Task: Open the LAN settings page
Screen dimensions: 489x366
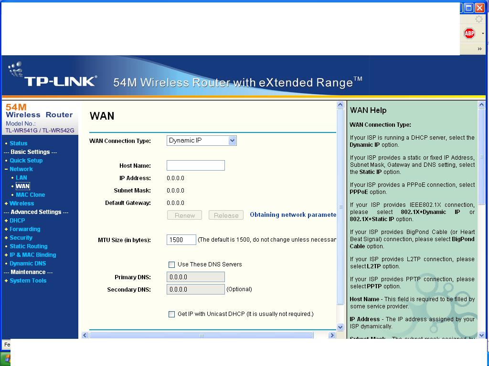Action: (21, 177)
